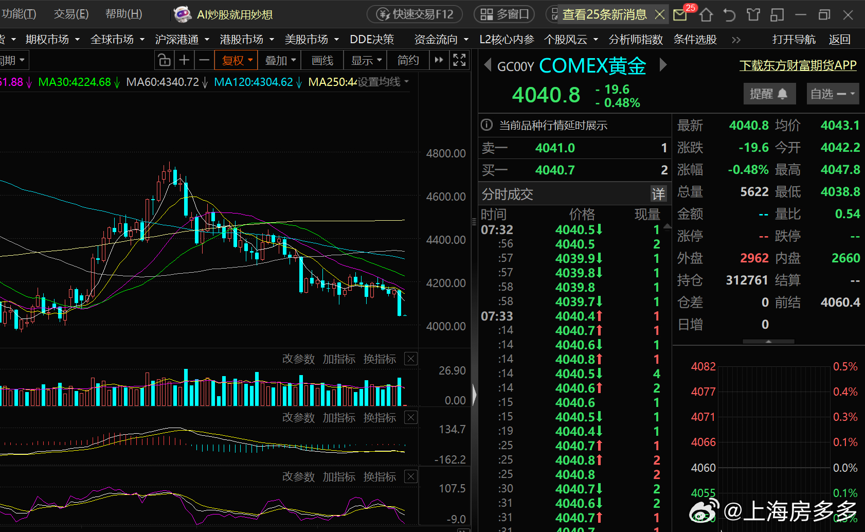Open 设置均线 moving average settings
This screenshot has width=865, height=532.
[383, 82]
